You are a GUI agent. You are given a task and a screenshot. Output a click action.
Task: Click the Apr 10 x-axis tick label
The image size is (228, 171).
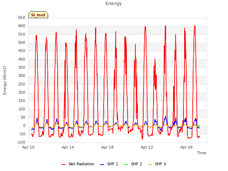pyautogui.click(x=28, y=147)
